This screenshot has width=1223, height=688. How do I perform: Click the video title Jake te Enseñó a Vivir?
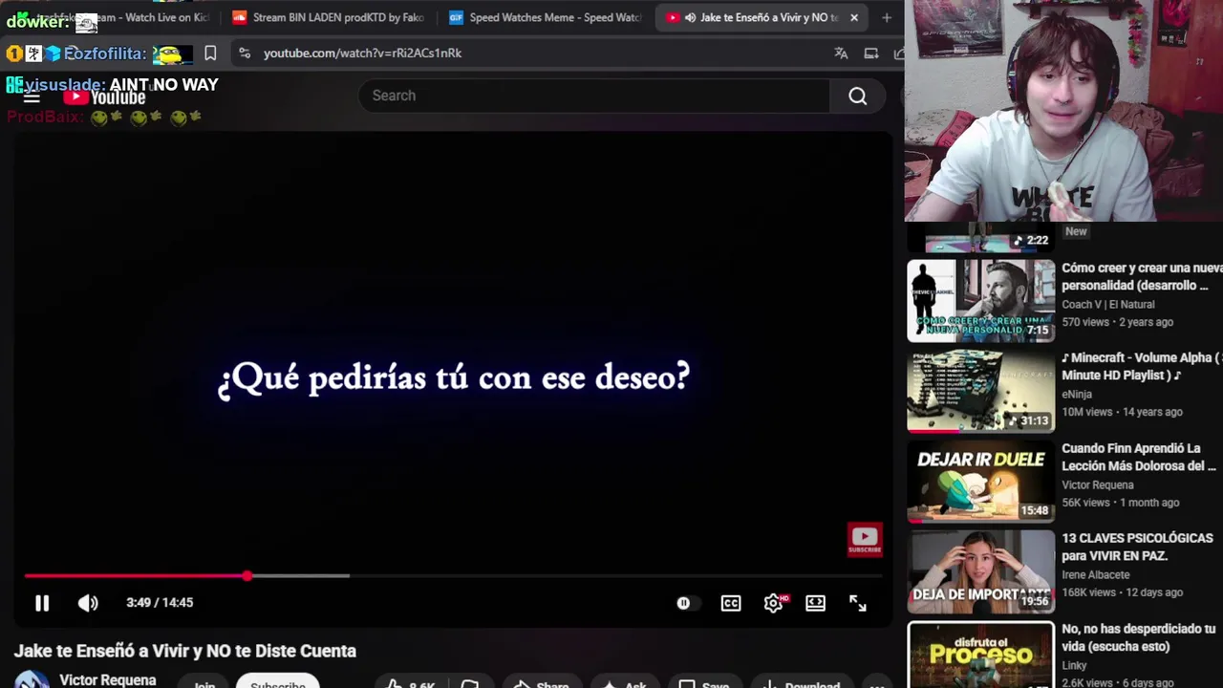coord(185,651)
